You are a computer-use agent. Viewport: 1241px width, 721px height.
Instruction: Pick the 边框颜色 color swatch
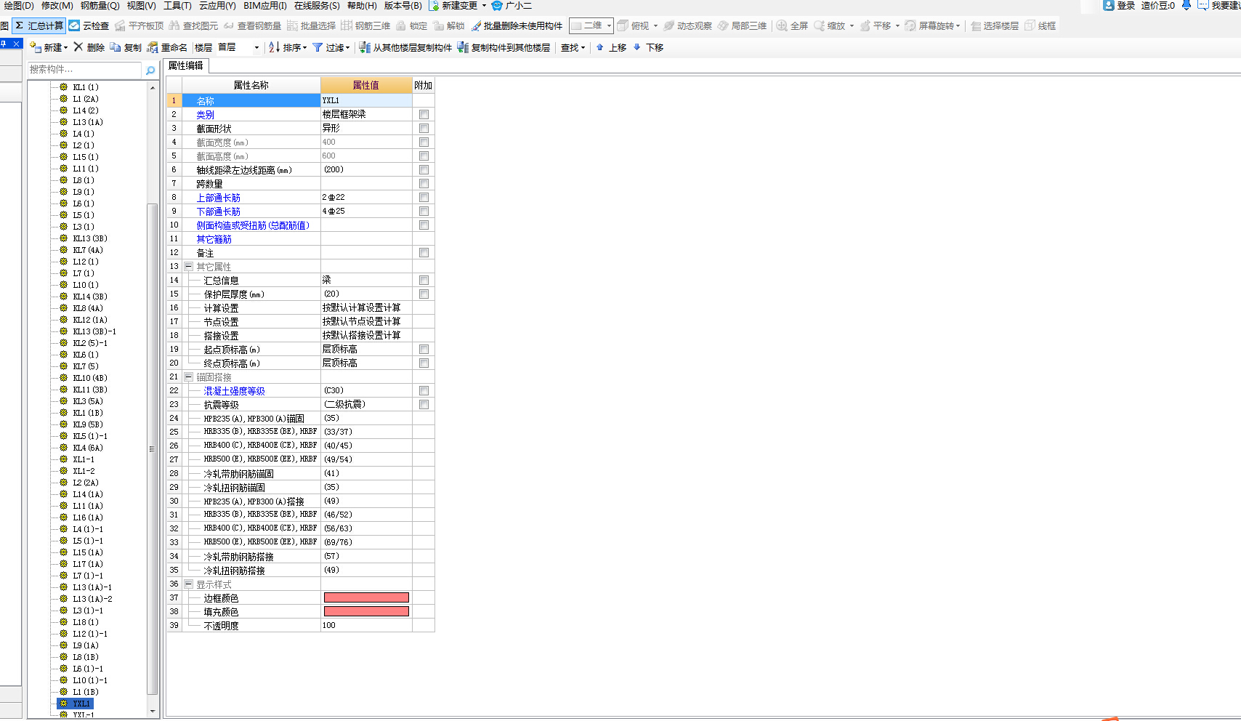(366, 597)
